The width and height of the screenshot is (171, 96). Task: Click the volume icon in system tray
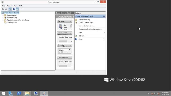[158, 94]
